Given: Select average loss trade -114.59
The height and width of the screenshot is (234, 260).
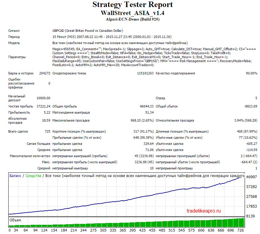Looking at the screenshot, I should pyautogui.click(x=251, y=150).
